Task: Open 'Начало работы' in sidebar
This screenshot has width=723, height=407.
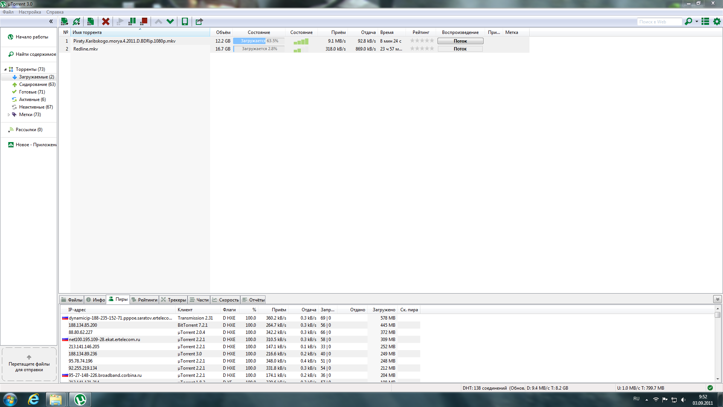Action: pyautogui.click(x=28, y=37)
